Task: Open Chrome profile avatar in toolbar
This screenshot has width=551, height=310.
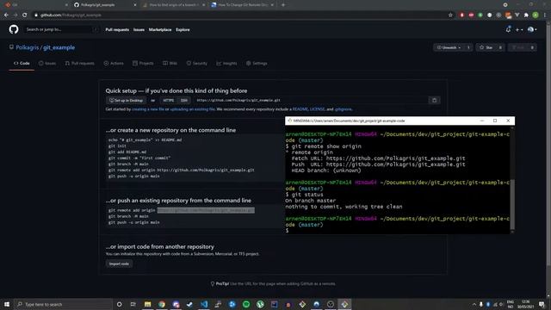Action: pos(536,15)
